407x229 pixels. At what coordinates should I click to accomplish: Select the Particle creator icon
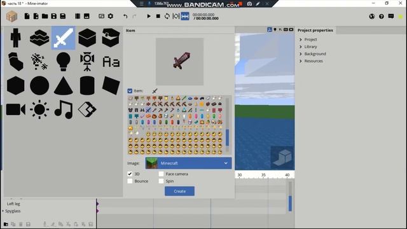[x=39, y=62]
